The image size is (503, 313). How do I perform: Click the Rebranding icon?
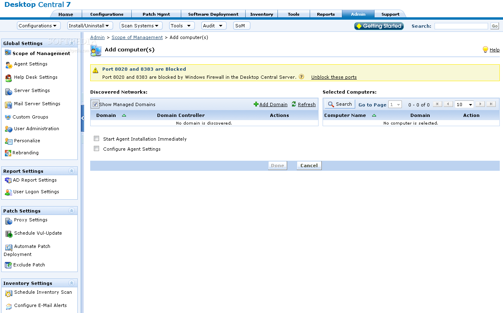pyautogui.click(x=8, y=153)
